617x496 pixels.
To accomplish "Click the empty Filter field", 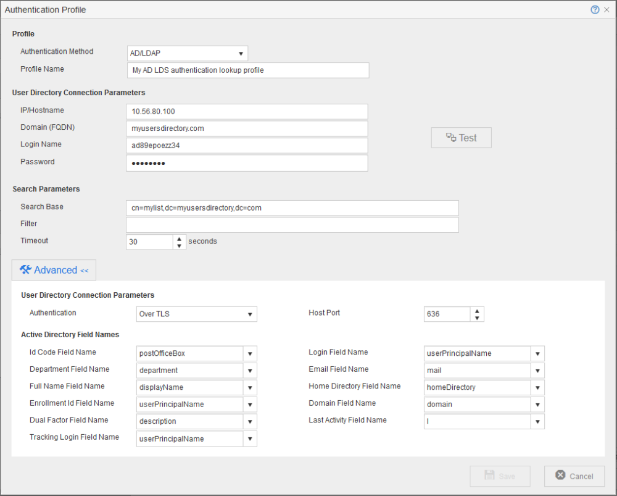I will click(292, 225).
